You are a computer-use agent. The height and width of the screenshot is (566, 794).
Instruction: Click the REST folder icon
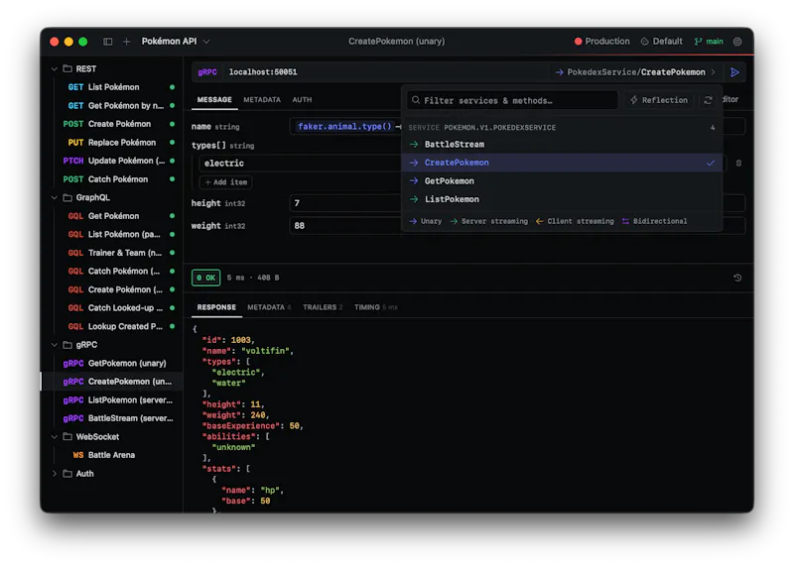67,68
